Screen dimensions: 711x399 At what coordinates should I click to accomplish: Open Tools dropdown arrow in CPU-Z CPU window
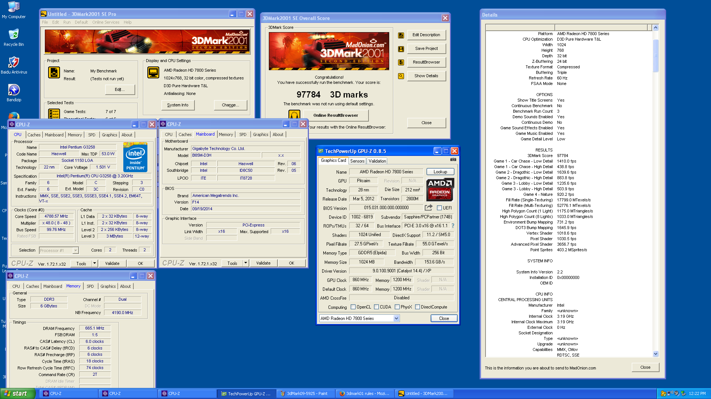(x=95, y=263)
